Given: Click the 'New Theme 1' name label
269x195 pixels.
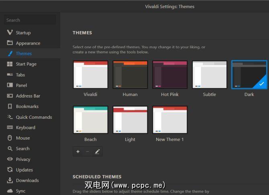Looking at the screenshot, I should 170,140.
